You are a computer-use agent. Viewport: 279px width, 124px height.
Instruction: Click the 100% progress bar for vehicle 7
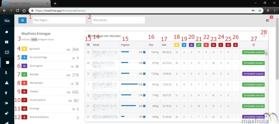130,84
